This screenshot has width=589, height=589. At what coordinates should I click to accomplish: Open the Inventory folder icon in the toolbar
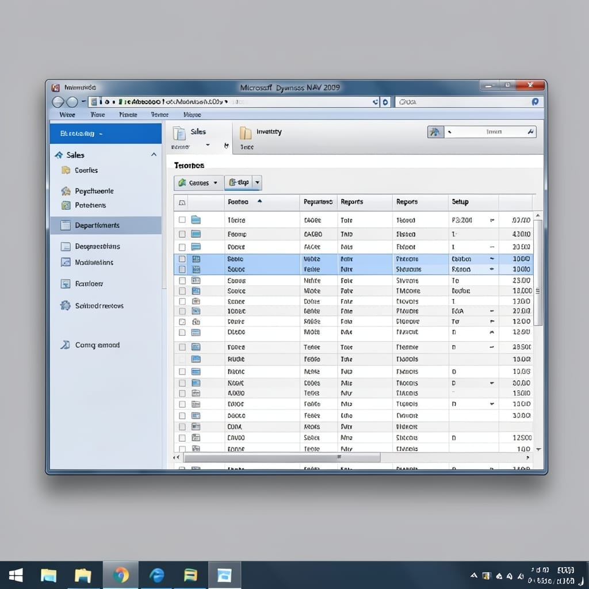(245, 133)
